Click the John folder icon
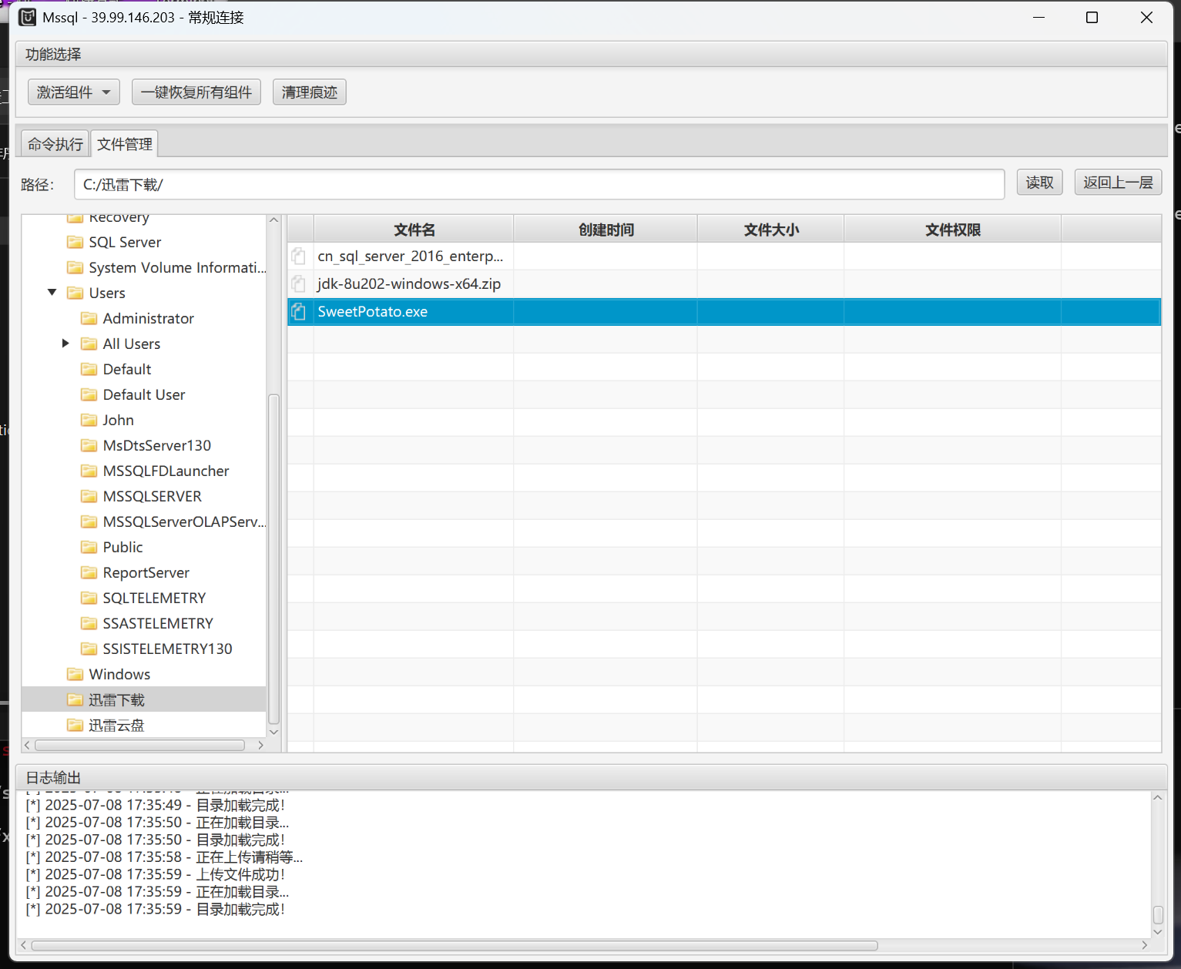Screen dimensions: 1181x969 pos(89,421)
